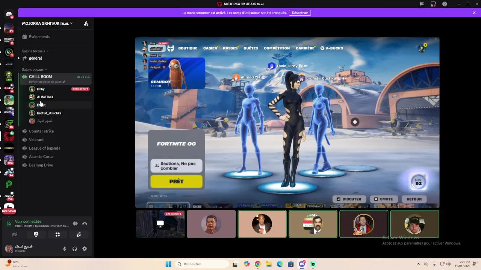
Task: Open user settings gear icon
Action: [85, 249]
